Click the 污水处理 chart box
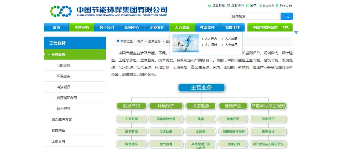Viewport: 338px width, 149px height. coord(166,132)
